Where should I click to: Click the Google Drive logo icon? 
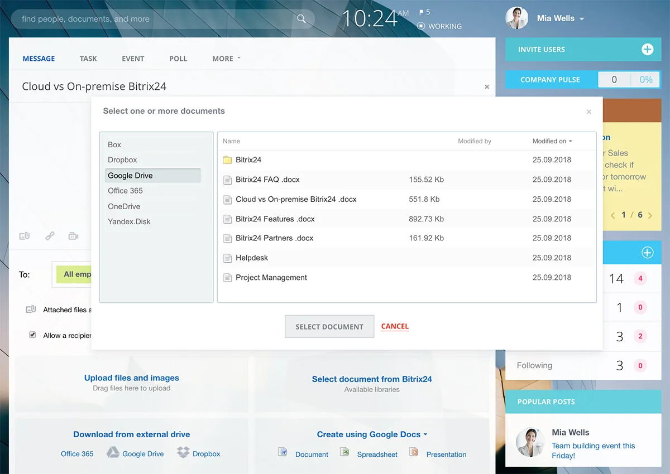[113, 452]
